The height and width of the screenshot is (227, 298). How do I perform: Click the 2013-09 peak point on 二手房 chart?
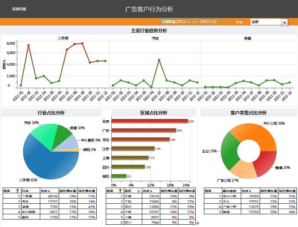click(82, 44)
